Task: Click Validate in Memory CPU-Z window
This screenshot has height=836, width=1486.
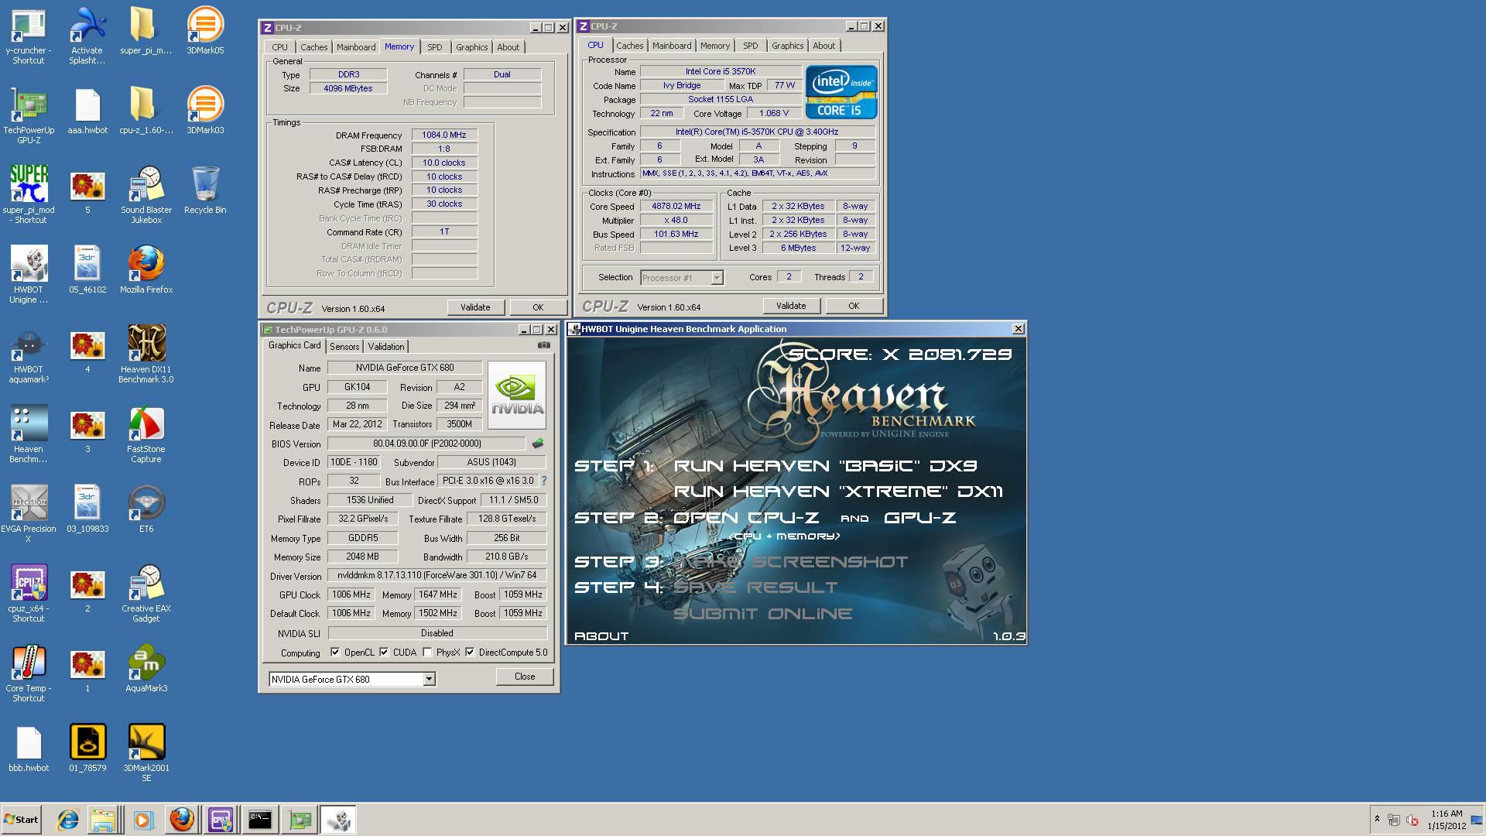Action: (x=475, y=307)
